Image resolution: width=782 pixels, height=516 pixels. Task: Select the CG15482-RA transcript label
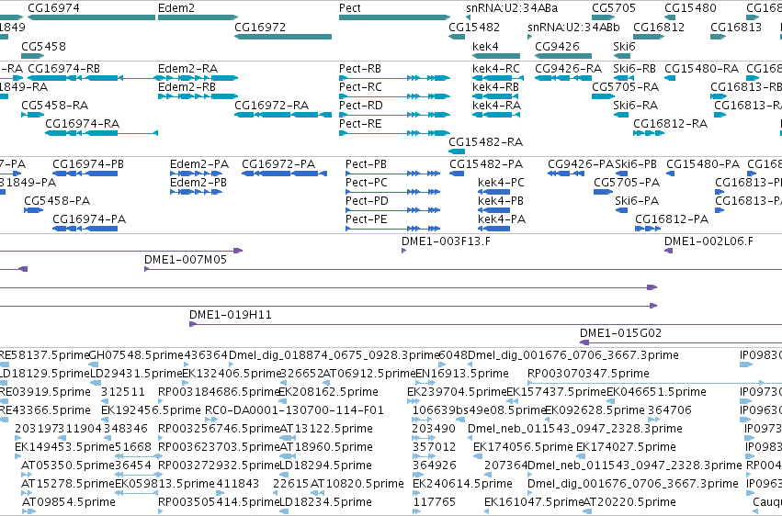pyautogui.click(x=485, y=142)
